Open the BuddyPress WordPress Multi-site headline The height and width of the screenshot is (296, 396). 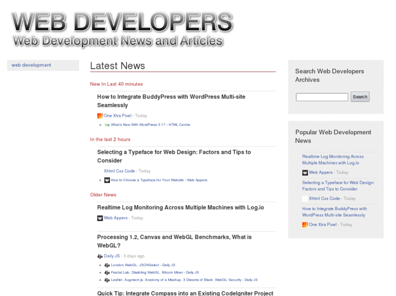[171, 101]
